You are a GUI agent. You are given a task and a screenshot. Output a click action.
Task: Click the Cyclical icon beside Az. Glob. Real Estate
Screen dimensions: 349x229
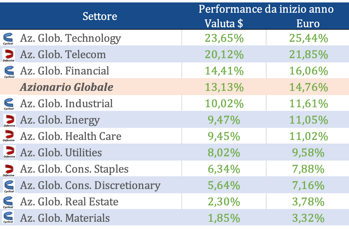pos(8,202)
